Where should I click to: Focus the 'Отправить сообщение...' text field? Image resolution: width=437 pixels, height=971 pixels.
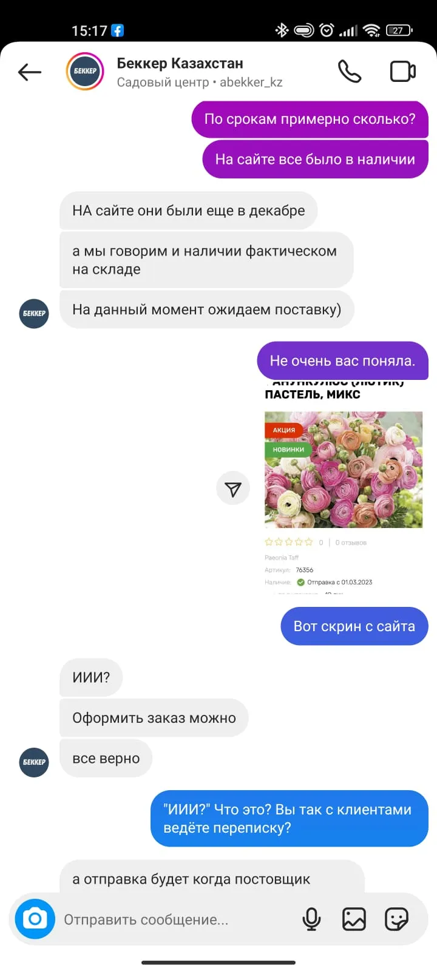(x=176, y=919)
